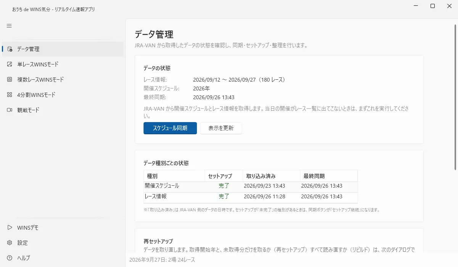Click the 表示を更新 button
The image size is (458, 267).
(221, 128)
